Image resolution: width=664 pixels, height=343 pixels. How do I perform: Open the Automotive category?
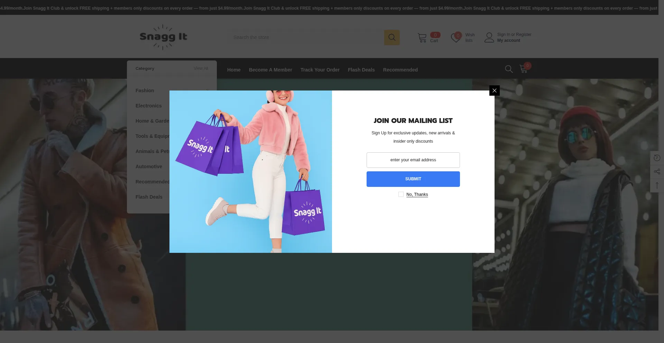pos(149,166)
